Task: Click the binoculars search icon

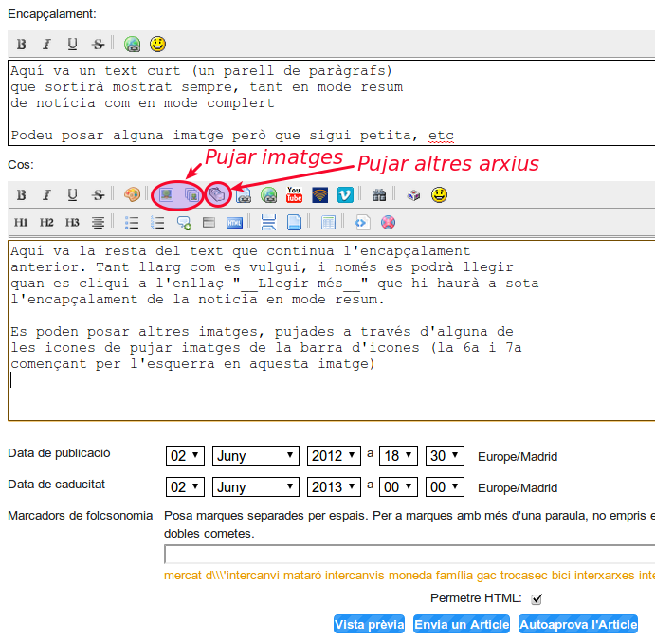Action: point(379,194)
